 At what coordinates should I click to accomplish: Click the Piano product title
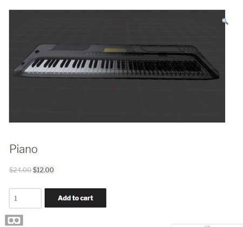click(x=24, y=149)
